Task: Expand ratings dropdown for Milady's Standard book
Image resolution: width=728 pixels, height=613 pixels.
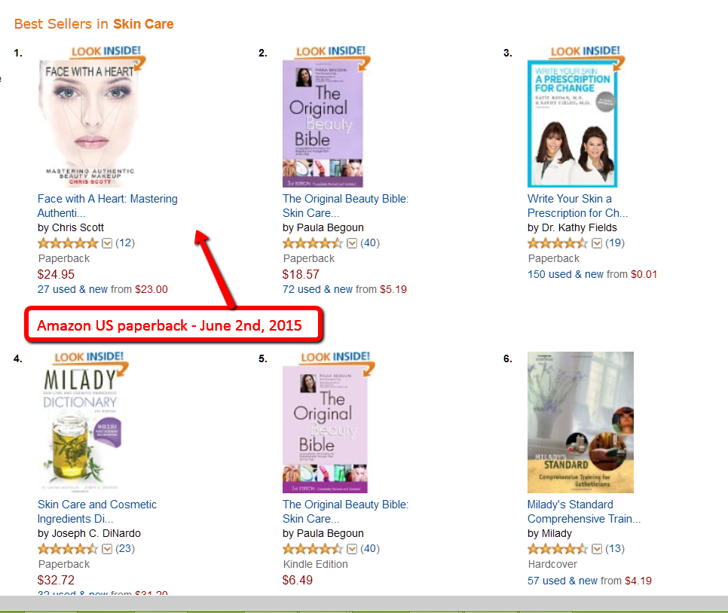Action: tap(597, 549)
